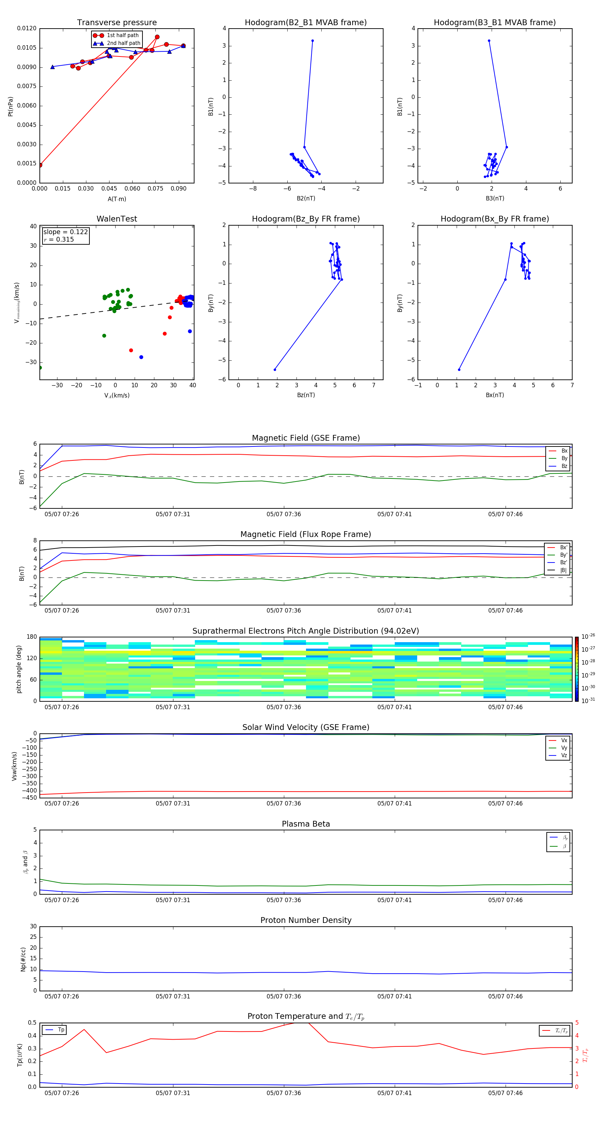Click the "Bx(nT)" x-axis label
Screen dimensions: 612x1123
495,395
